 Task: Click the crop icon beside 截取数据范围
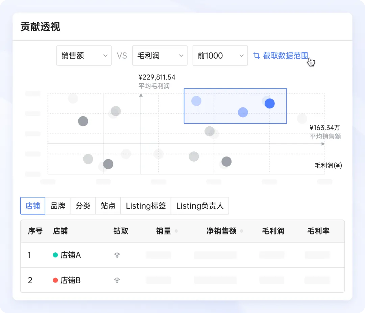257,56
